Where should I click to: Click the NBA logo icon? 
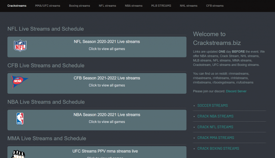tap(20, 119)
